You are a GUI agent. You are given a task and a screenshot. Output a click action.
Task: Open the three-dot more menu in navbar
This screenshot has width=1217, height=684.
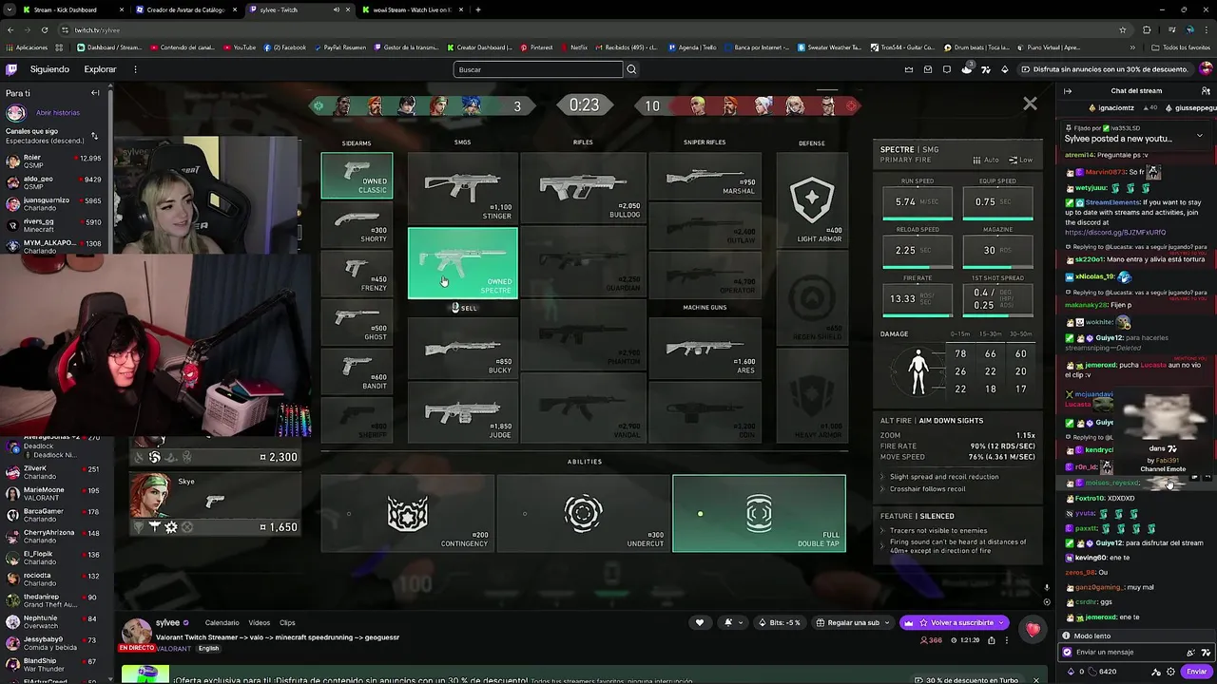pos(135,69)
